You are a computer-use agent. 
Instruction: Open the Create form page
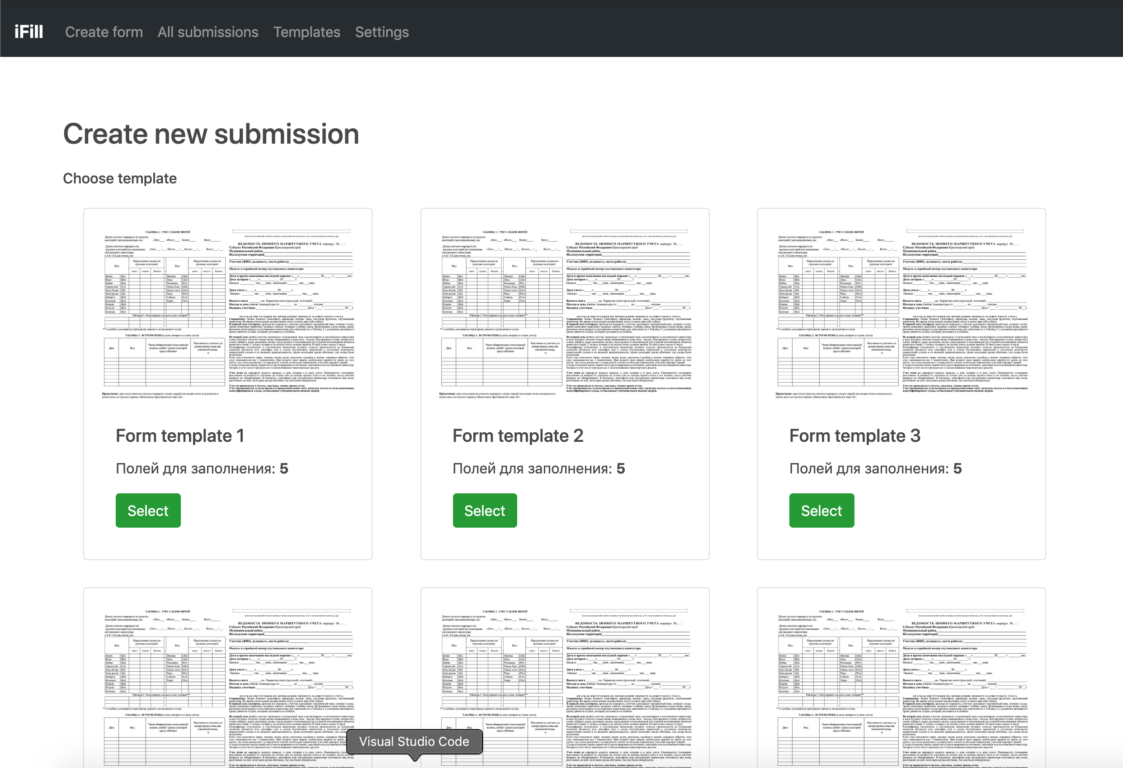point(104,32)
